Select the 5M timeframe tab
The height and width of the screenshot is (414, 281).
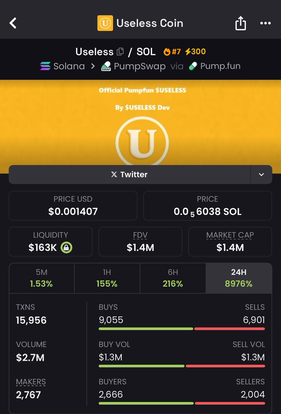click(42, 278)
